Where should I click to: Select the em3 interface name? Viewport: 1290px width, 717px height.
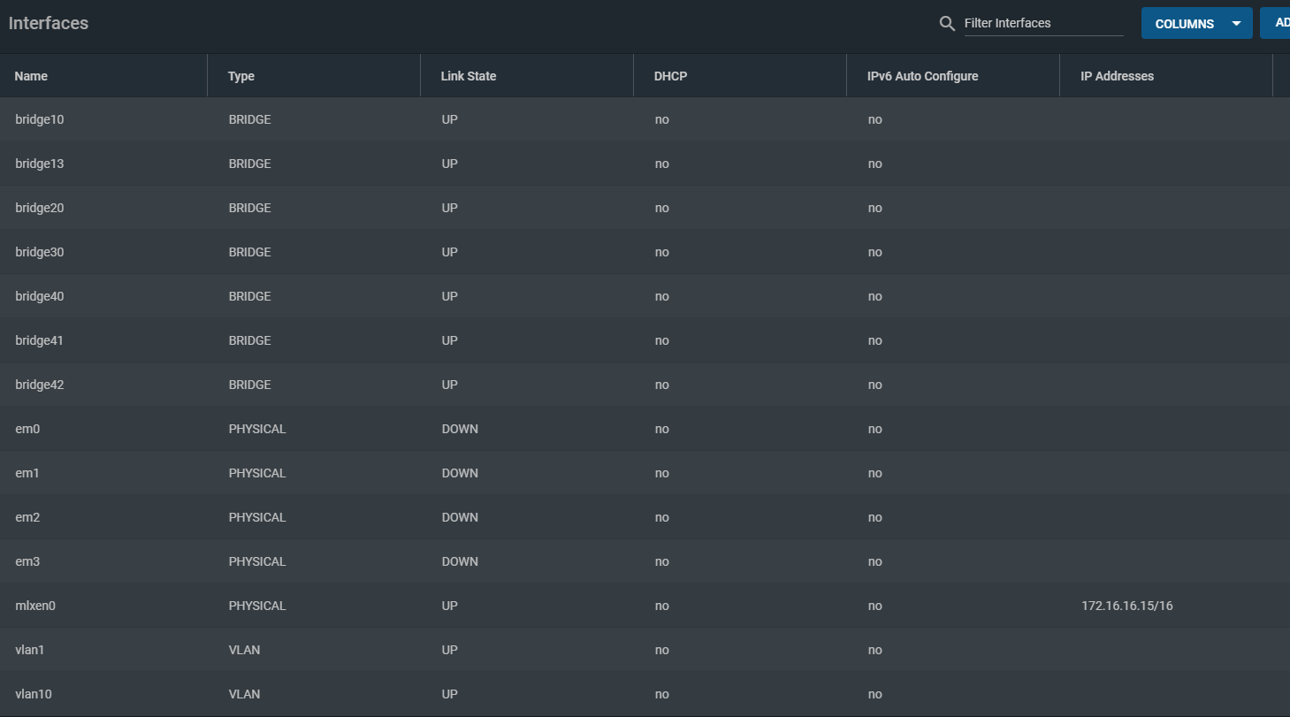[x=27, y=561]
